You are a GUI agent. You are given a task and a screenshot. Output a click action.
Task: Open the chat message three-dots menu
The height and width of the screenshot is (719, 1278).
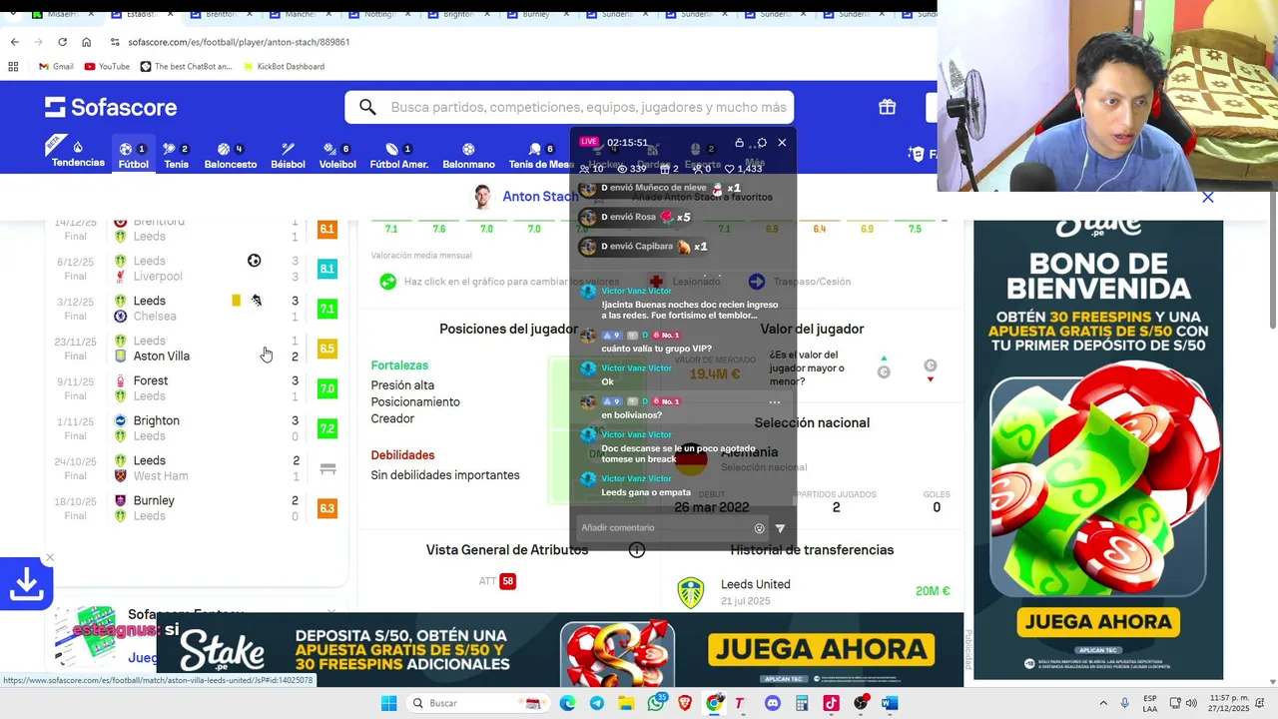coord(774,401)
